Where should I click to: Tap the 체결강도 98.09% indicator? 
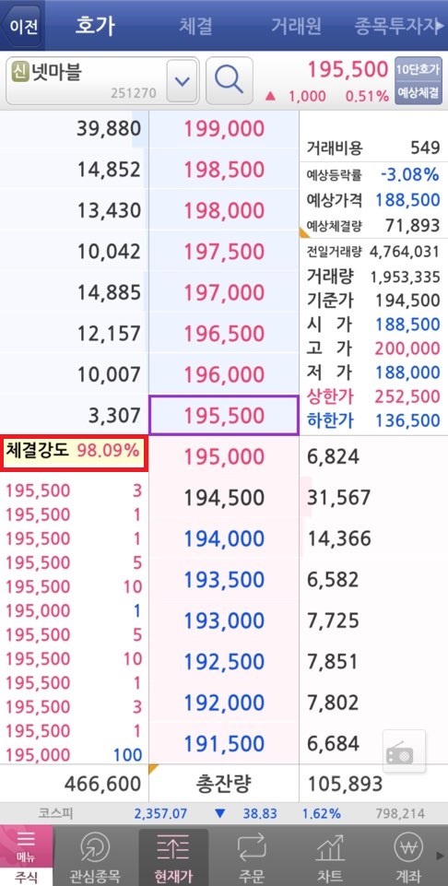point(76,453)
